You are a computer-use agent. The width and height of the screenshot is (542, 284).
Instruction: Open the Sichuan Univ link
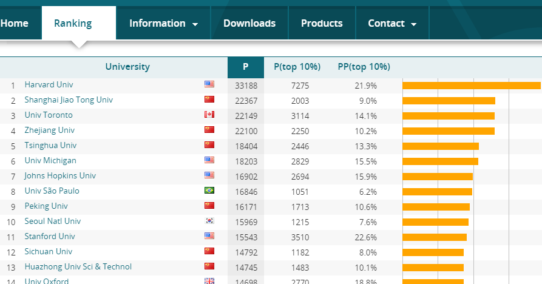click(49, 251)
